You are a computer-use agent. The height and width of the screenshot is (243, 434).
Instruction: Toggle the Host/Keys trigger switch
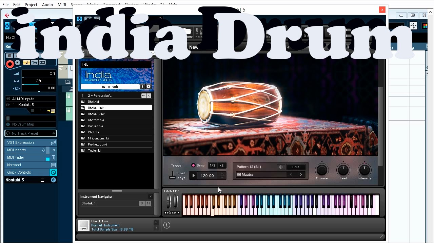tap(173, 175)
